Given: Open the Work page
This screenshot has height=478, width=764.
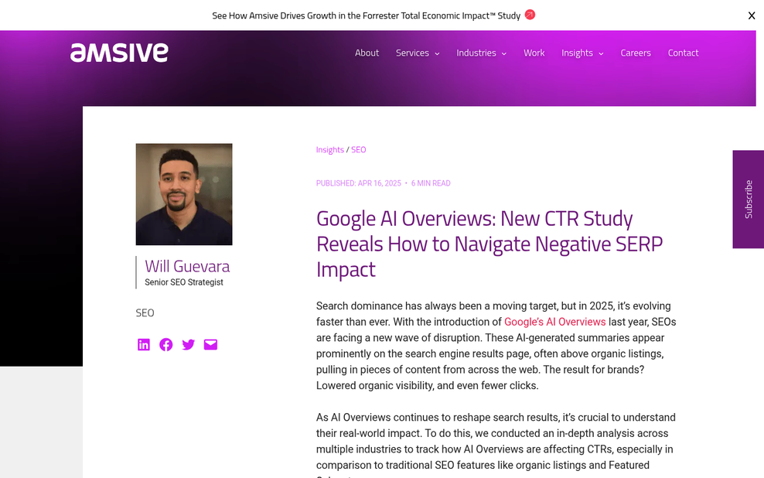Looking at the screenshot, I should [x=534, y=53].
